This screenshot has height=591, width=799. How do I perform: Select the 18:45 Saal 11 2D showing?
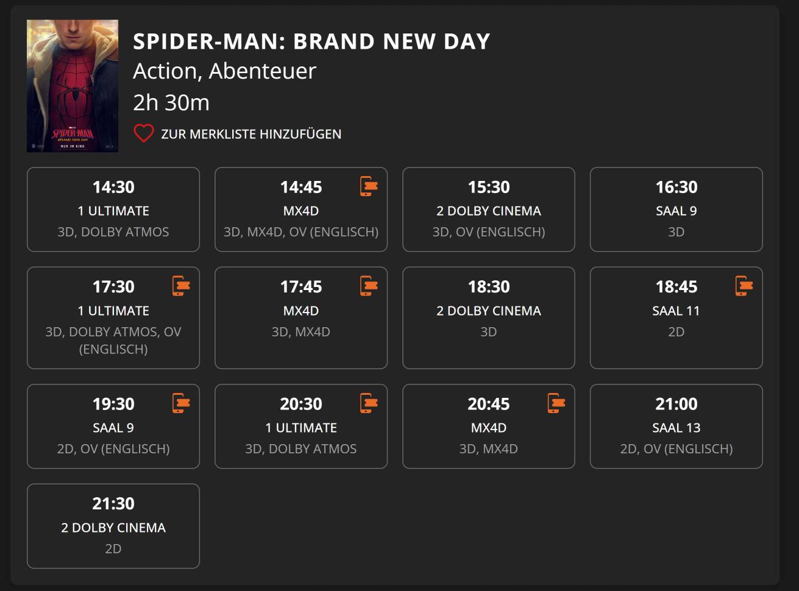676,317
